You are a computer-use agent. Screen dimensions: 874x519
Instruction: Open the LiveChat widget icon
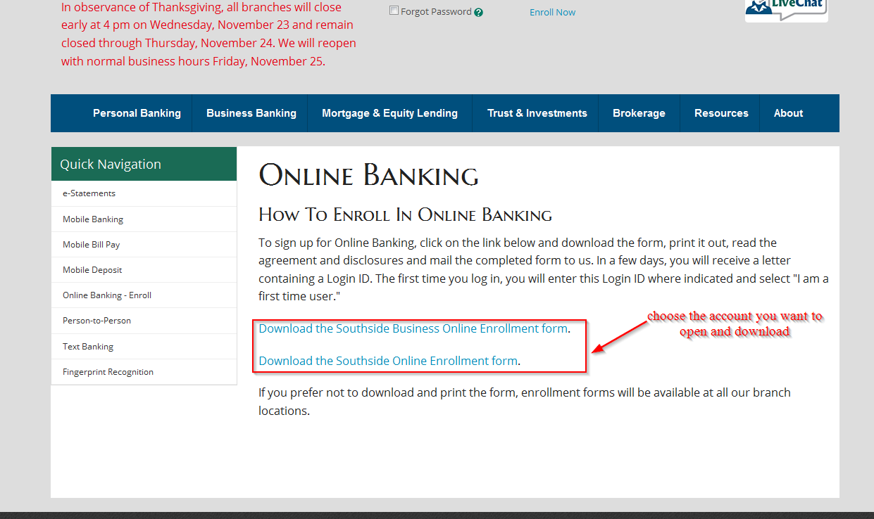pyautogui.click(x=787, y=10)
